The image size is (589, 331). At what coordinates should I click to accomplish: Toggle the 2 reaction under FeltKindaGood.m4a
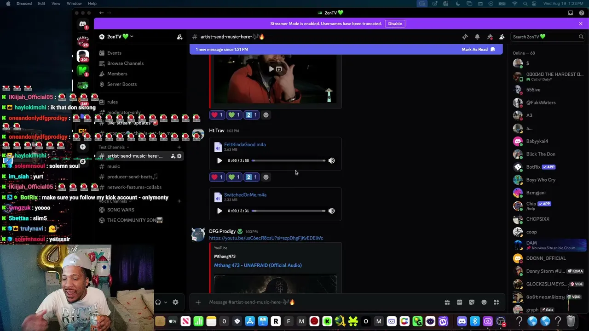(252, 177)
